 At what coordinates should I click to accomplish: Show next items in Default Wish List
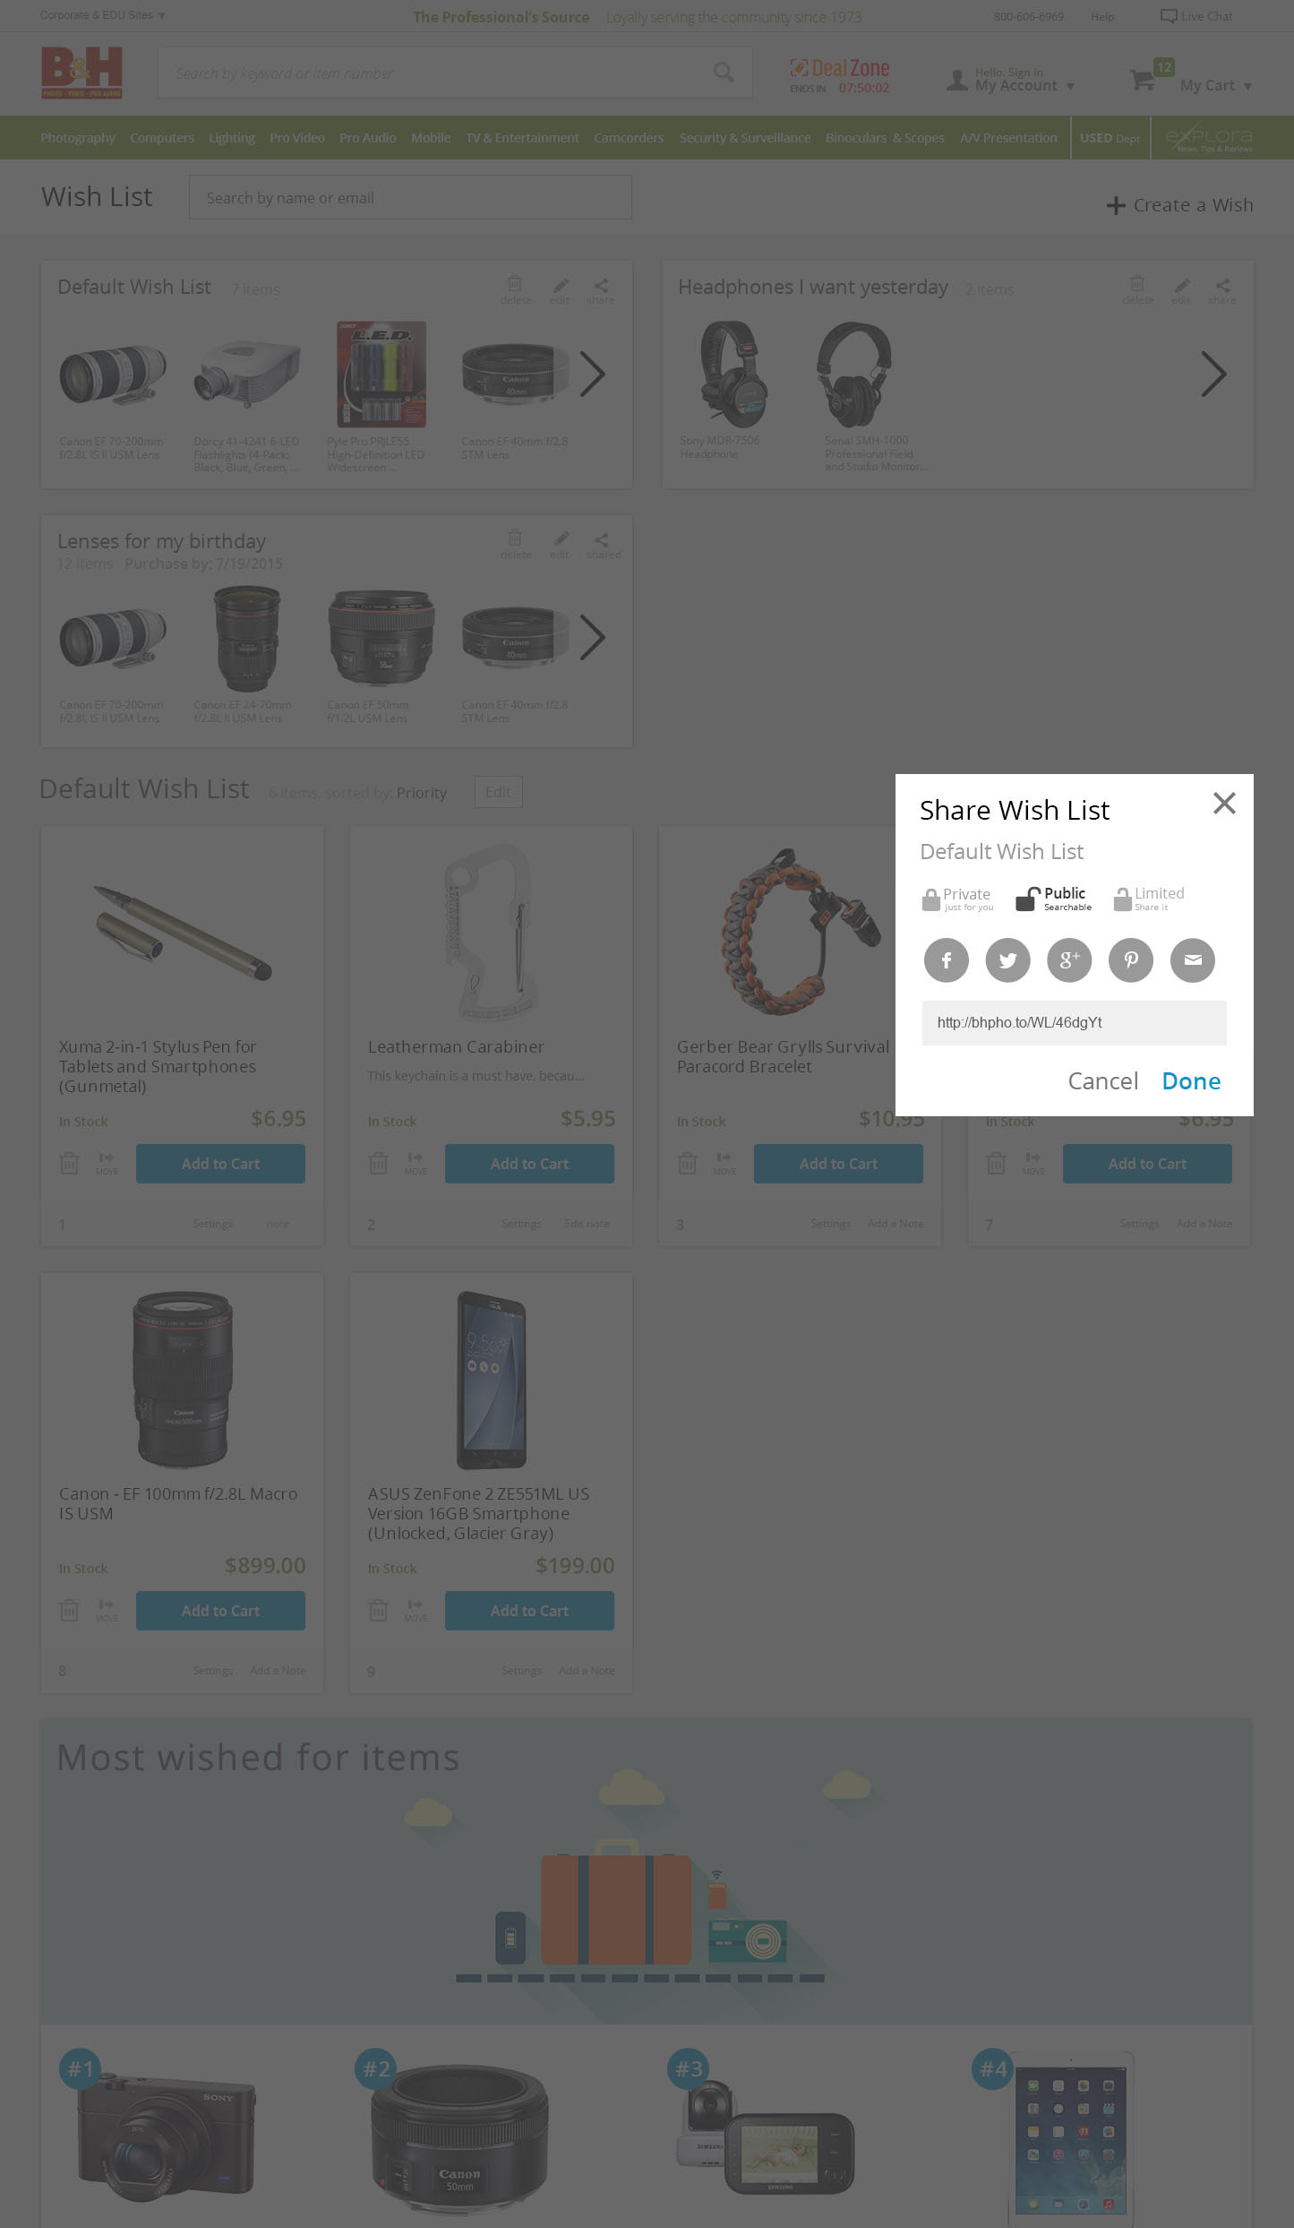coord(593,374)
